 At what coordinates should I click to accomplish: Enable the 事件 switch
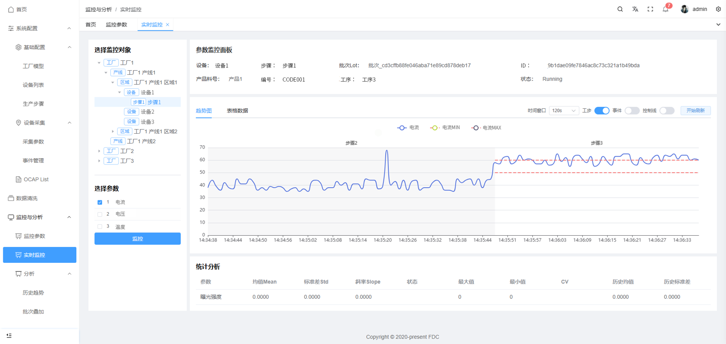pos(632,111)
